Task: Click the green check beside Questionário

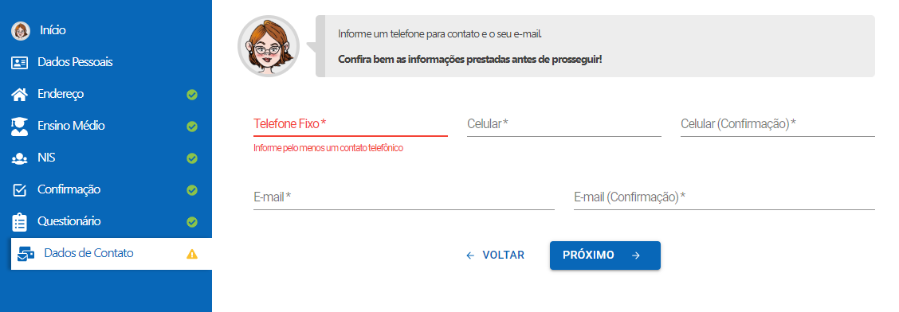Action: tap(192, 222)
